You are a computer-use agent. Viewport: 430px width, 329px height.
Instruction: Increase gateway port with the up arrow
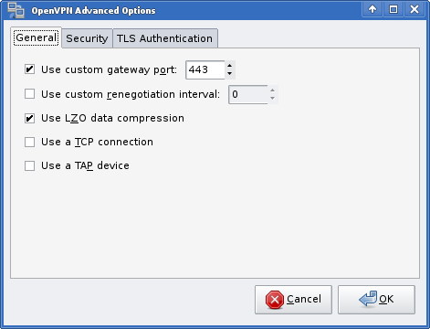230,66
